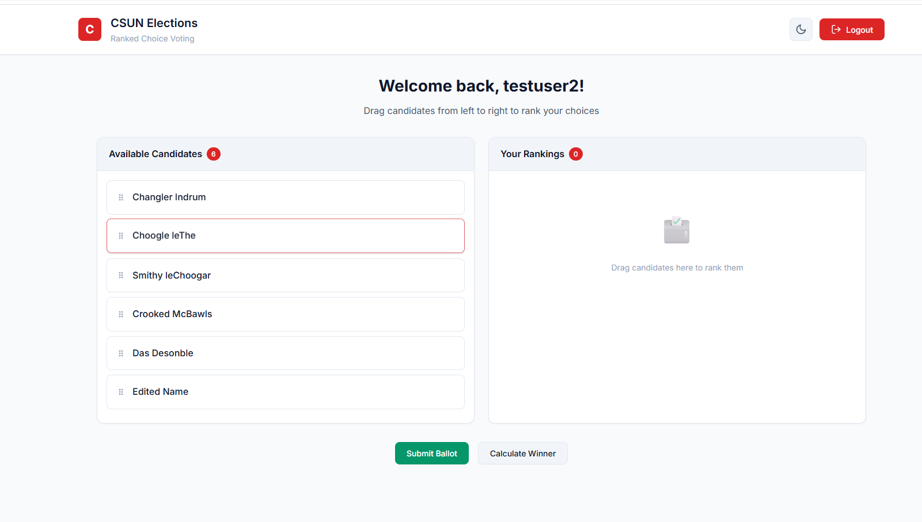Screen dimensions: 922x522
Task: Click the drag handle beside Das Desonble
Action: (x=121, y=353)
